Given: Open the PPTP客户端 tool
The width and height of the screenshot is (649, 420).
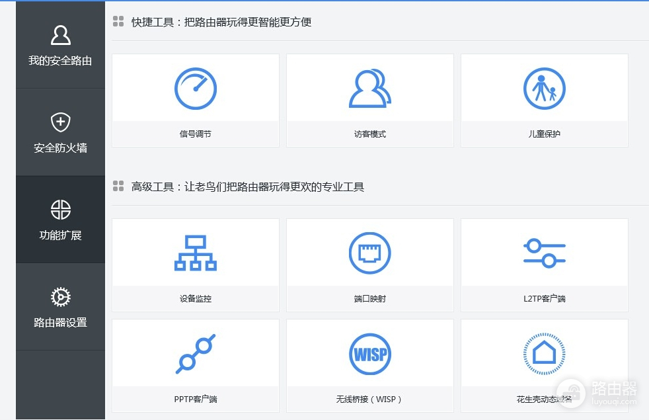Looking at the screenshot, I should tap(195, 353).
